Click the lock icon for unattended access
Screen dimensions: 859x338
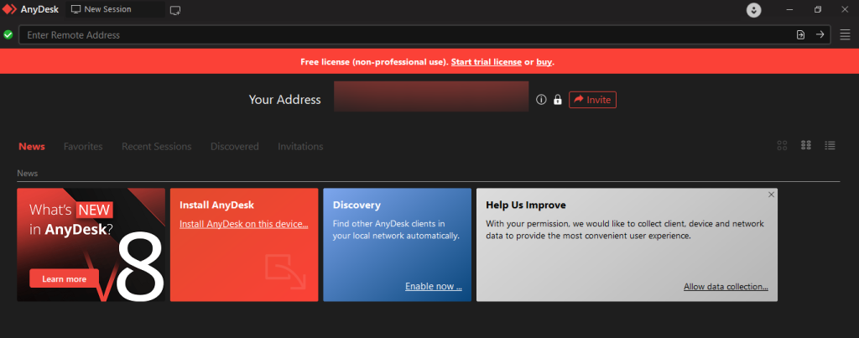pyautogui.click(x=558, y=100)
